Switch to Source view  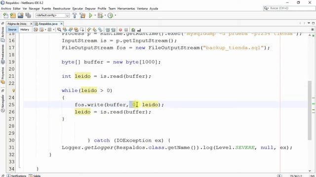point(12,29)
